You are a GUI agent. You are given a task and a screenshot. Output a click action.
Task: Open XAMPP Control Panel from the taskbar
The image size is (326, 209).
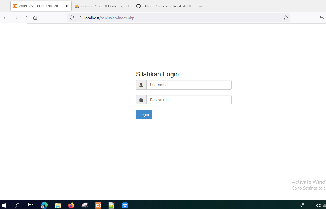[x=98, y=205]
